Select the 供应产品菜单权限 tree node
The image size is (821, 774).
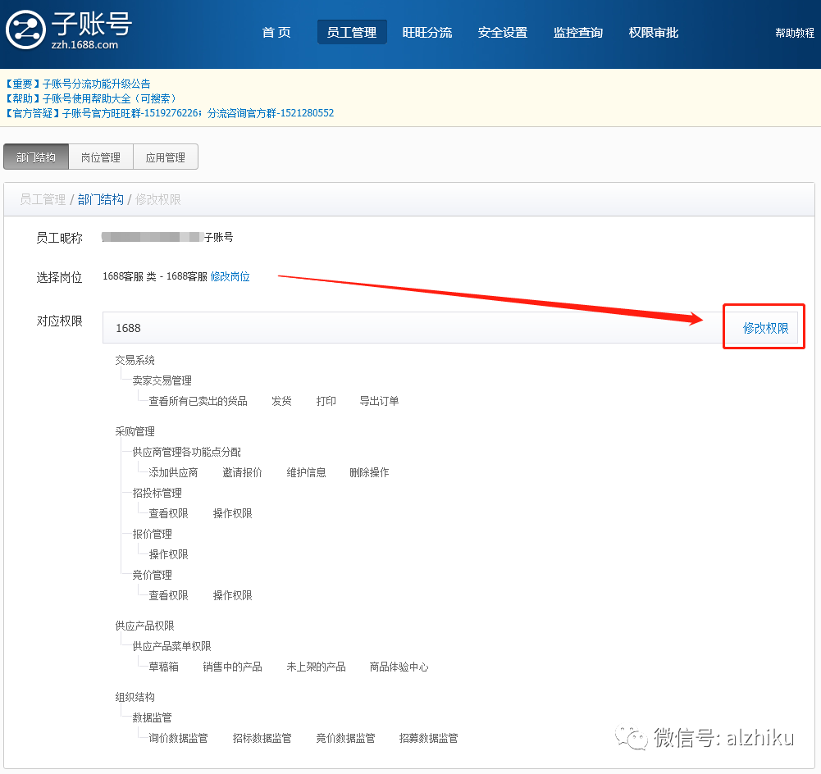tap(171, 646)
